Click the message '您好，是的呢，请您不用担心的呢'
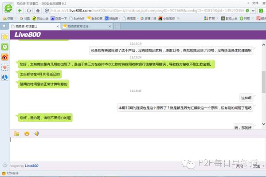This screenshot has height=177, width=266. (x=45, y=118)
